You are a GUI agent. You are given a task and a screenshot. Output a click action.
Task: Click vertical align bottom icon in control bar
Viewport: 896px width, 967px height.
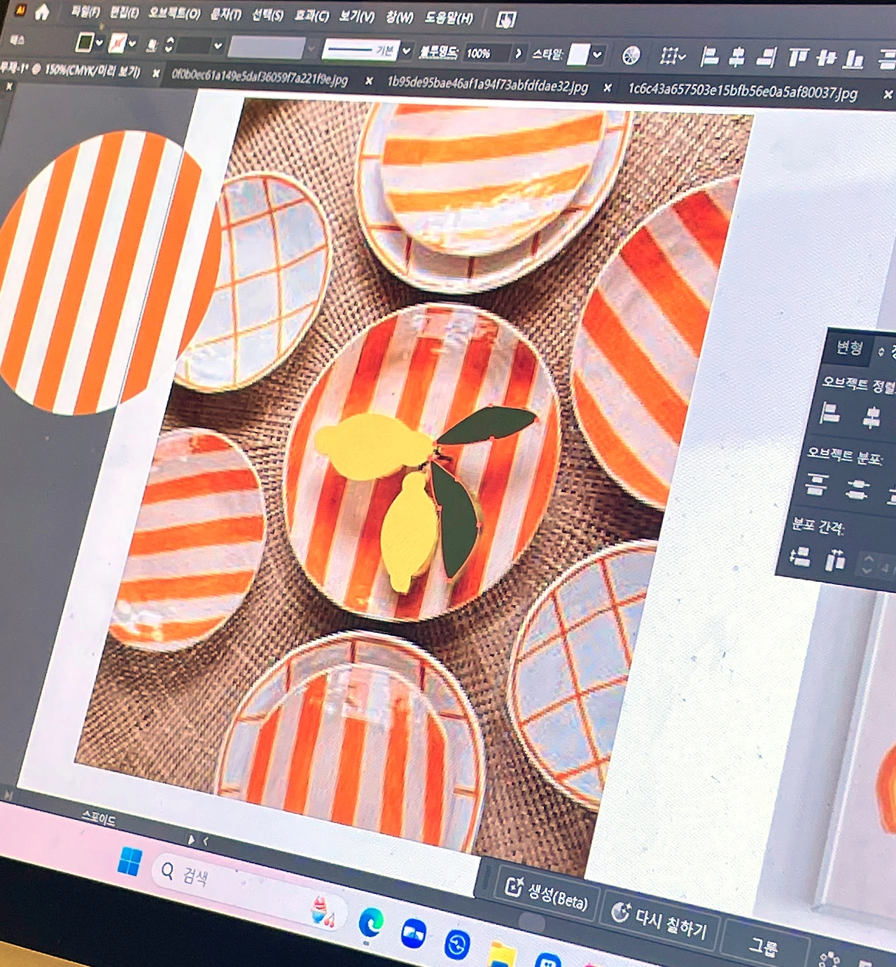tap(853, 60)
